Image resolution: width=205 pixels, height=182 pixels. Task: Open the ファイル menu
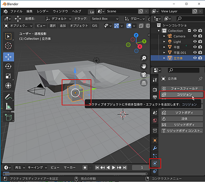pyautogui.click(x=16, y=11)
